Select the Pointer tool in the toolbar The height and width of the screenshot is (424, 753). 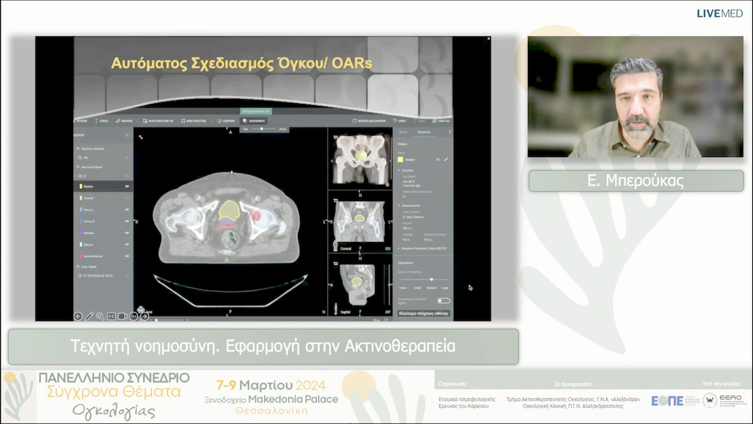[x=81, y=121]
